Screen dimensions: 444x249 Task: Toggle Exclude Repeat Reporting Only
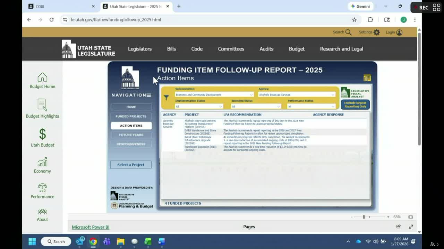355,104
